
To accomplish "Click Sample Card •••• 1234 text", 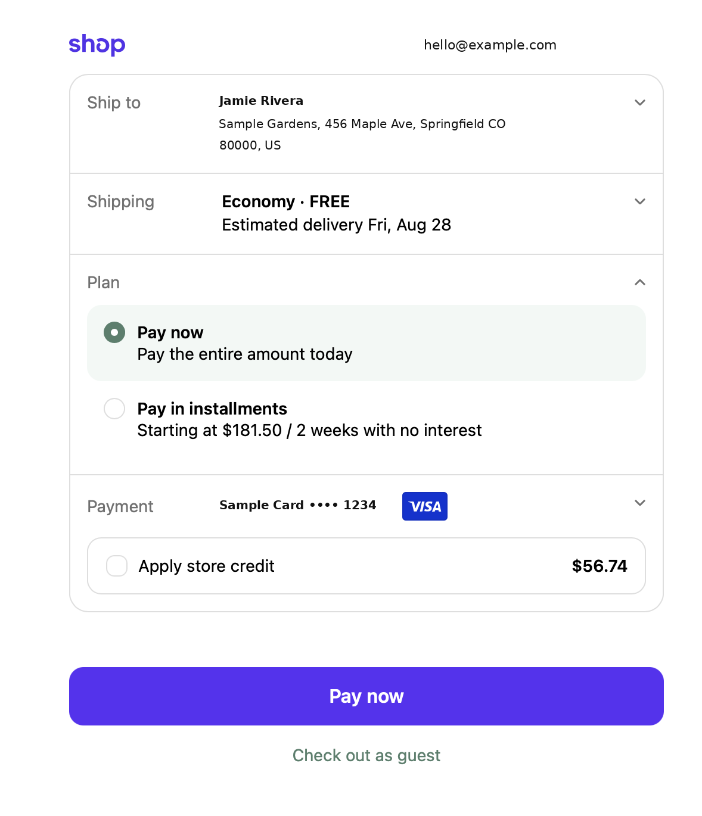I will pyautogui.click(x=298, y=505).
